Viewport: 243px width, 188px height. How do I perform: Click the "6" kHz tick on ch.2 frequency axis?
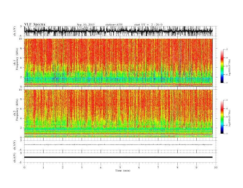coord(21,109)
